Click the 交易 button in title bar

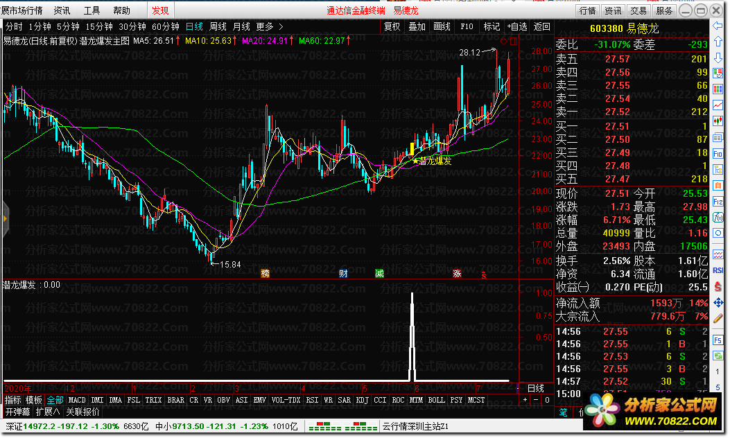[638, 10]
